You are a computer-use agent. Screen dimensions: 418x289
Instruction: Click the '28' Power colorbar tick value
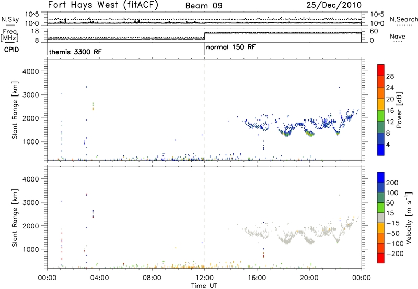(x=390, y=76)
